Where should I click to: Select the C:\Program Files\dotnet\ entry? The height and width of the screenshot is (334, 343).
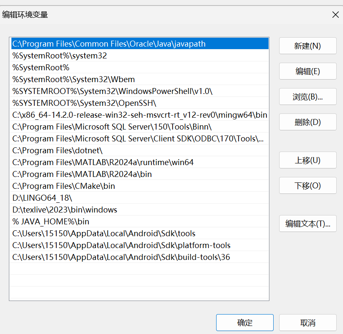pyautogui.click(x=140, y=150)
